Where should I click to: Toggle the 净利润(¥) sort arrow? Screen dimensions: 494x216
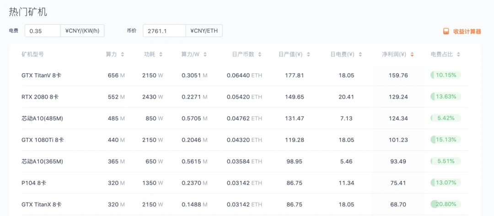pyautogui.click(x=412, y=54)
